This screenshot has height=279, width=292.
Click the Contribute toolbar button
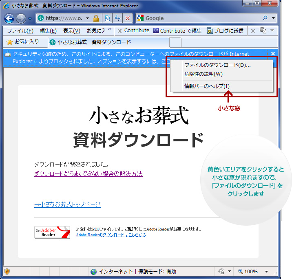(x=137, y=31)
